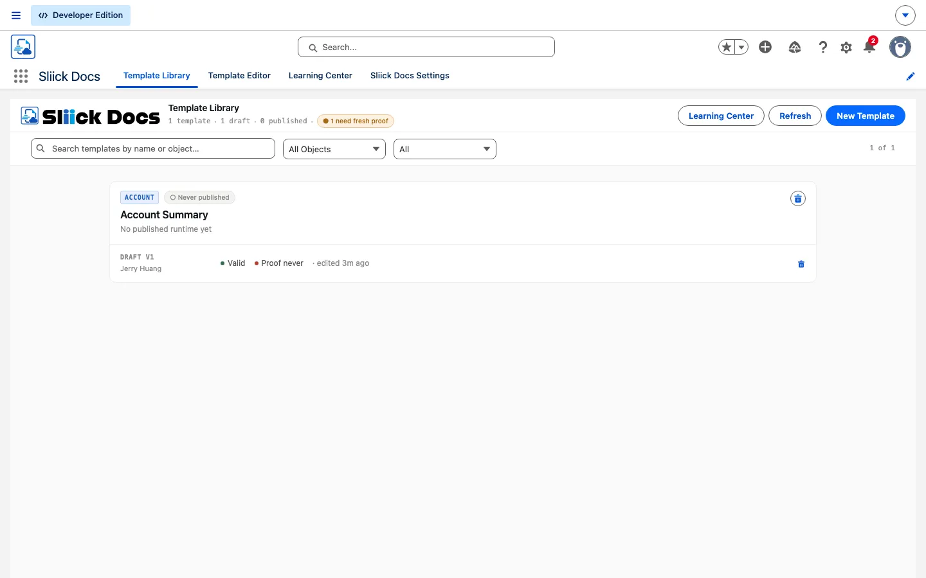Click the Learning Center outlined button
Viewport: 926px width, 578px height.
[721, 116]
